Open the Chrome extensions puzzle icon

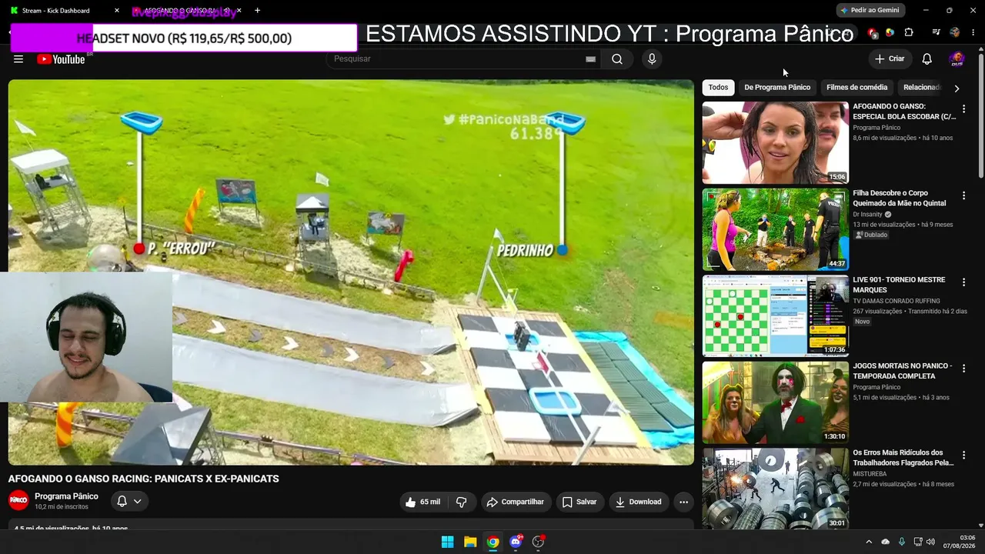[x=909, y=33]
